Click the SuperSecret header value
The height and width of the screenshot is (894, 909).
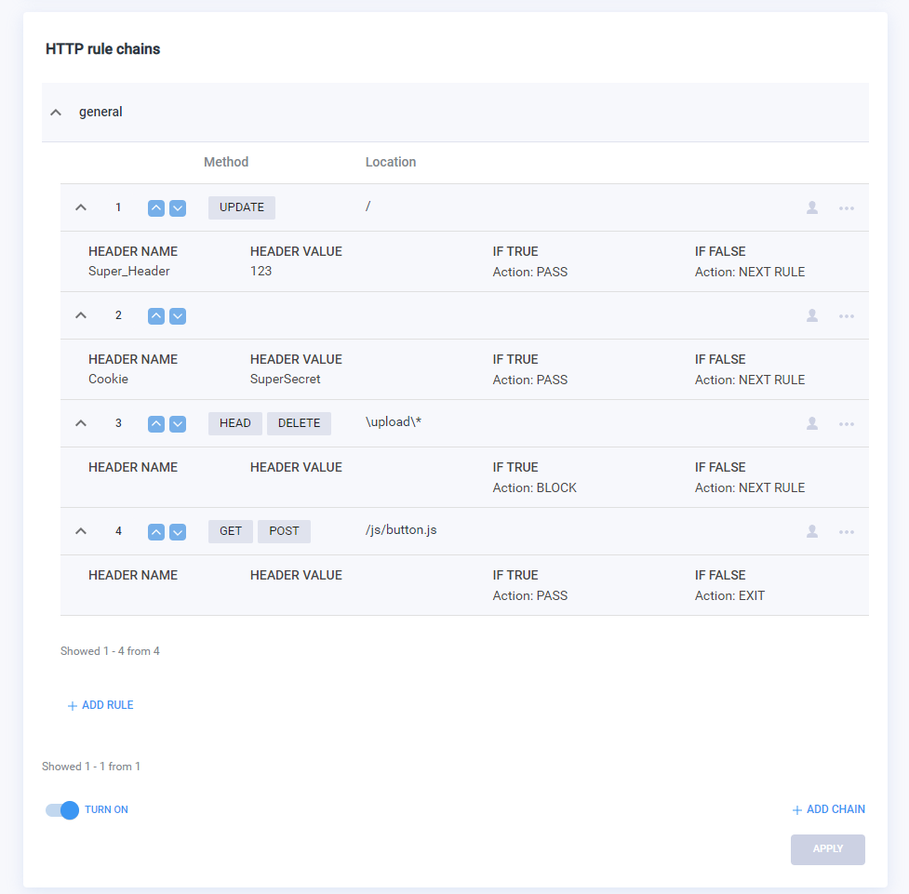click(286, 380)
